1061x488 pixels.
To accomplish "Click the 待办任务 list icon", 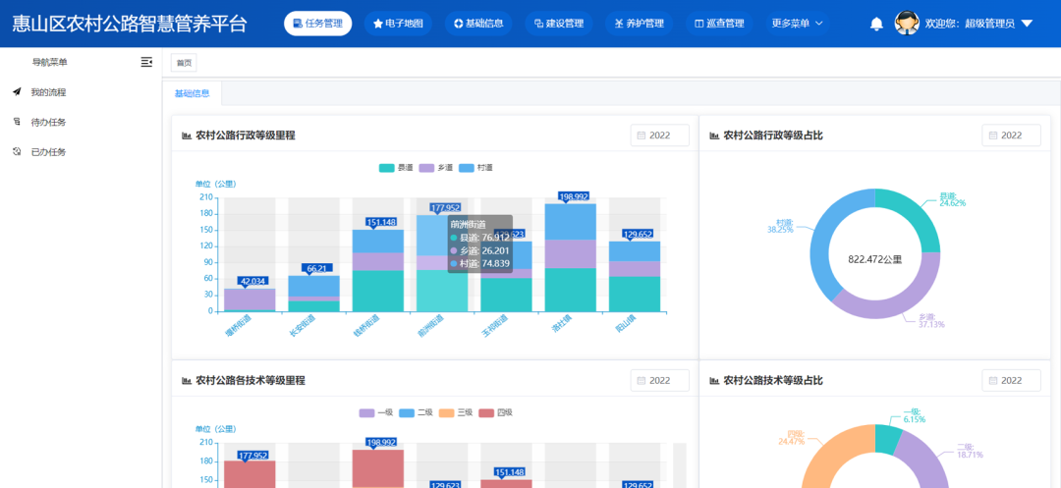I will pyautogui.click(x=17, y=122).
